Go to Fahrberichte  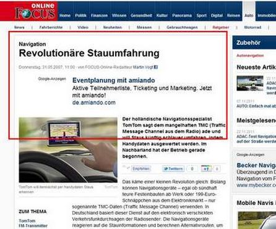click(x=51, y=27)
